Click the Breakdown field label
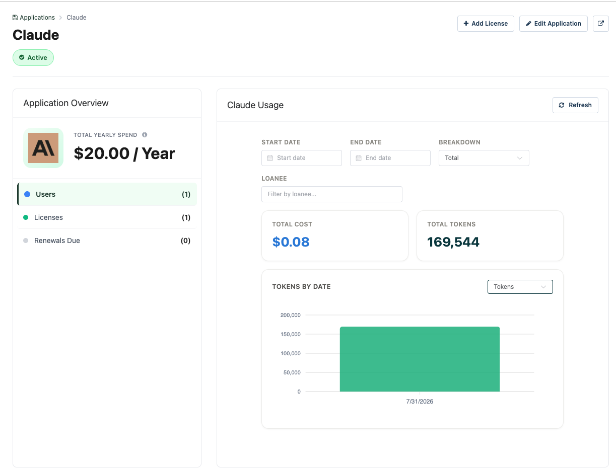The height and width of the screenshot is (475, 616). 459,142
